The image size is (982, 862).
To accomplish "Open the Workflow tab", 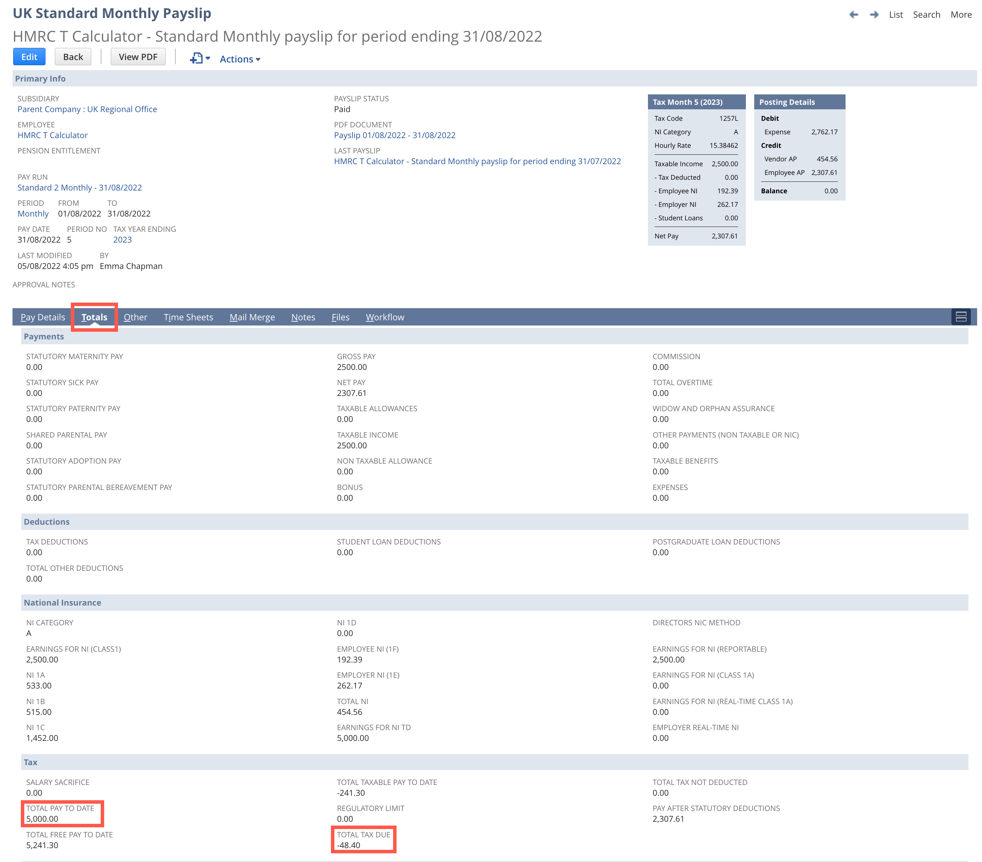I will point(385,317).
